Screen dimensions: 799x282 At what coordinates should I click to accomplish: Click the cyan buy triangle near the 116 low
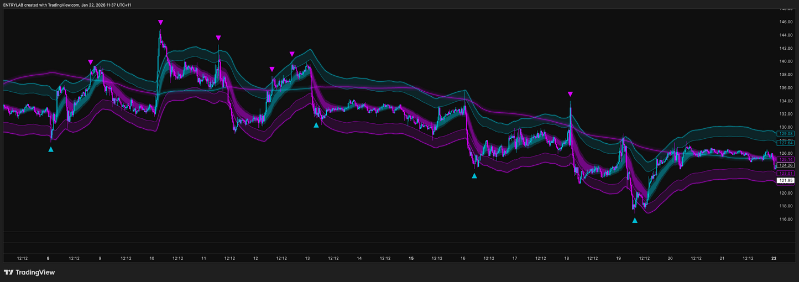click(635, 220)
